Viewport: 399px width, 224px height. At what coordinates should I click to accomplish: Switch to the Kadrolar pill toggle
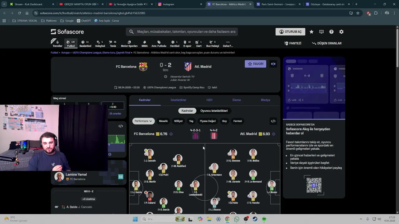[187, 111]
